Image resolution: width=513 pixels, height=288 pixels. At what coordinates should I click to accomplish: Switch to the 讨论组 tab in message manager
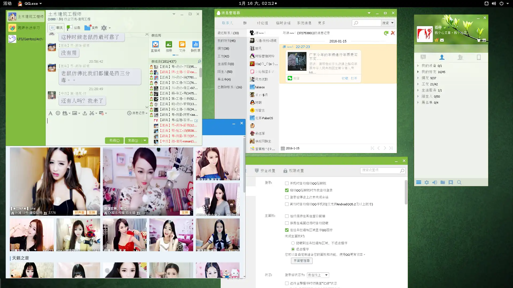point(262,23)
